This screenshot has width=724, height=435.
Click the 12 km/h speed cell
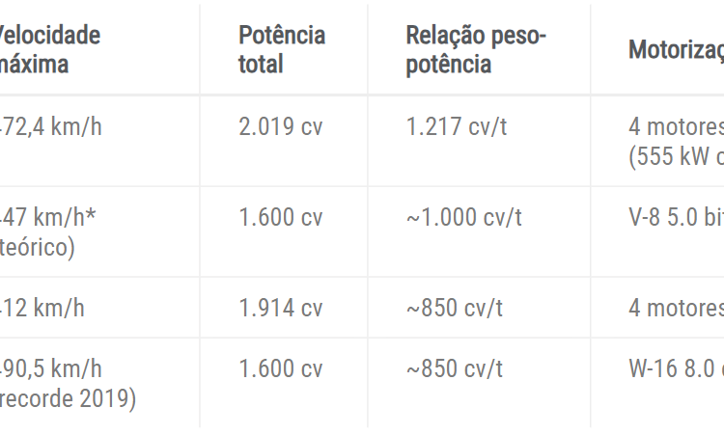click(x=42, y=308)
